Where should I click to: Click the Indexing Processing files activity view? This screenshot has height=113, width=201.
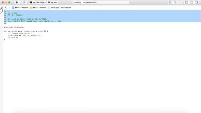(100, 2)
